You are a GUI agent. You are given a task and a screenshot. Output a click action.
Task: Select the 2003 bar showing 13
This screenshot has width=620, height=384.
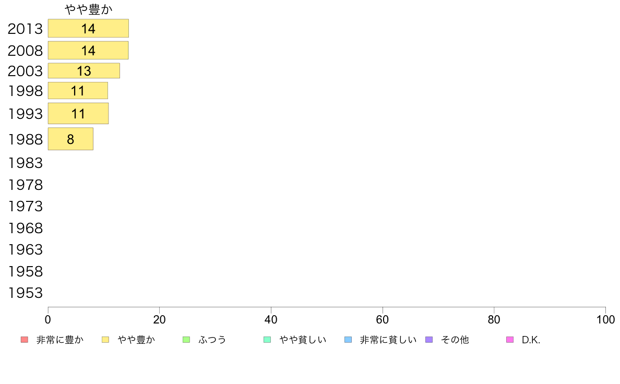[84, 71]
